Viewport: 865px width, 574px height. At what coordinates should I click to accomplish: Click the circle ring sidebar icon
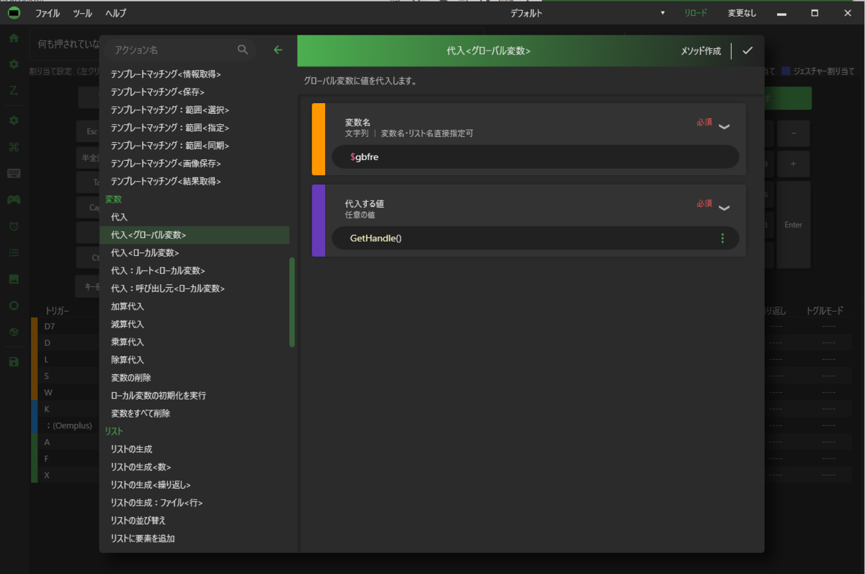click(x=14, y=306)
